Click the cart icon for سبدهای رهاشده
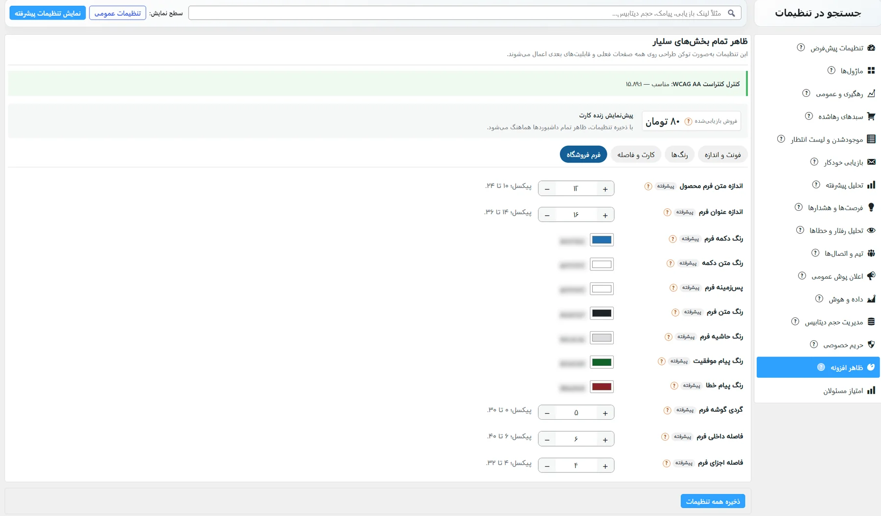Screen dimensions: 881x516 click(x=871, y=116)
